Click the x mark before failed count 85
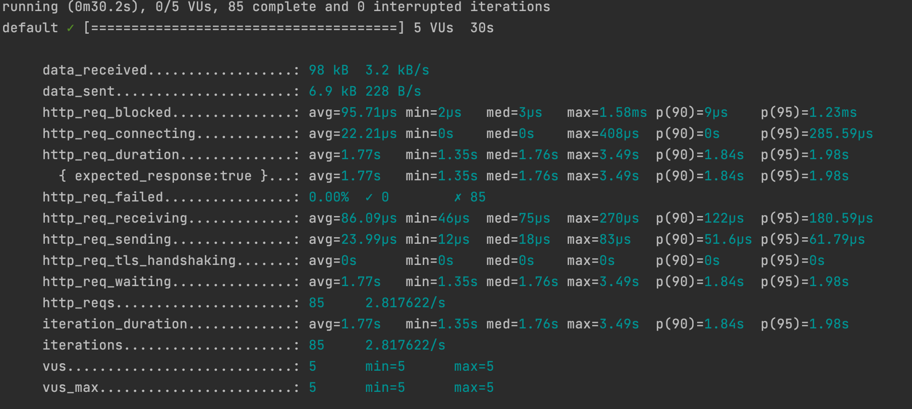The height and width of the screenshot is (409, 912). 458,197
